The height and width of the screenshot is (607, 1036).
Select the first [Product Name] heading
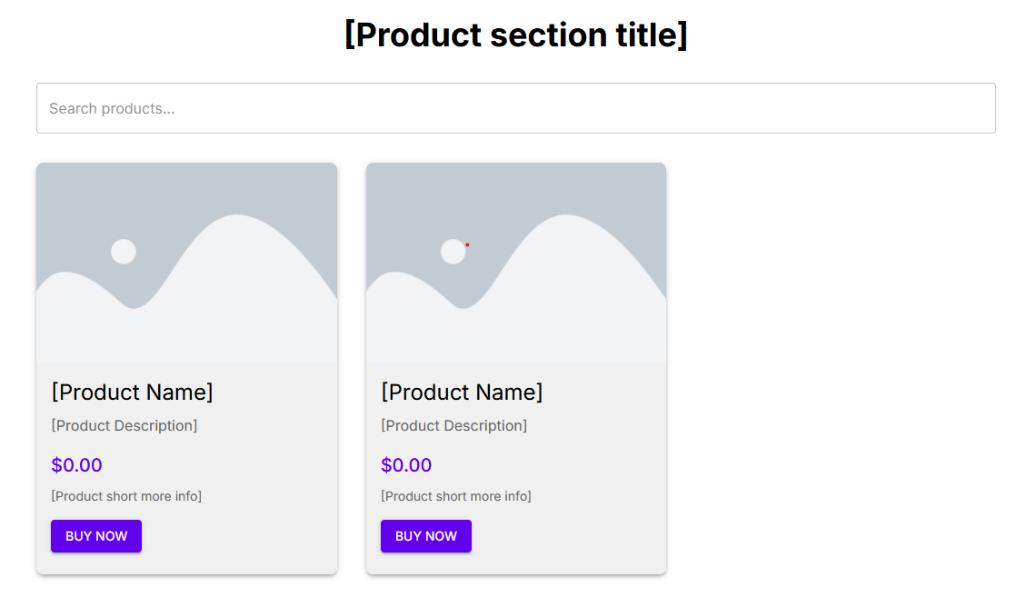coord(132,392)
